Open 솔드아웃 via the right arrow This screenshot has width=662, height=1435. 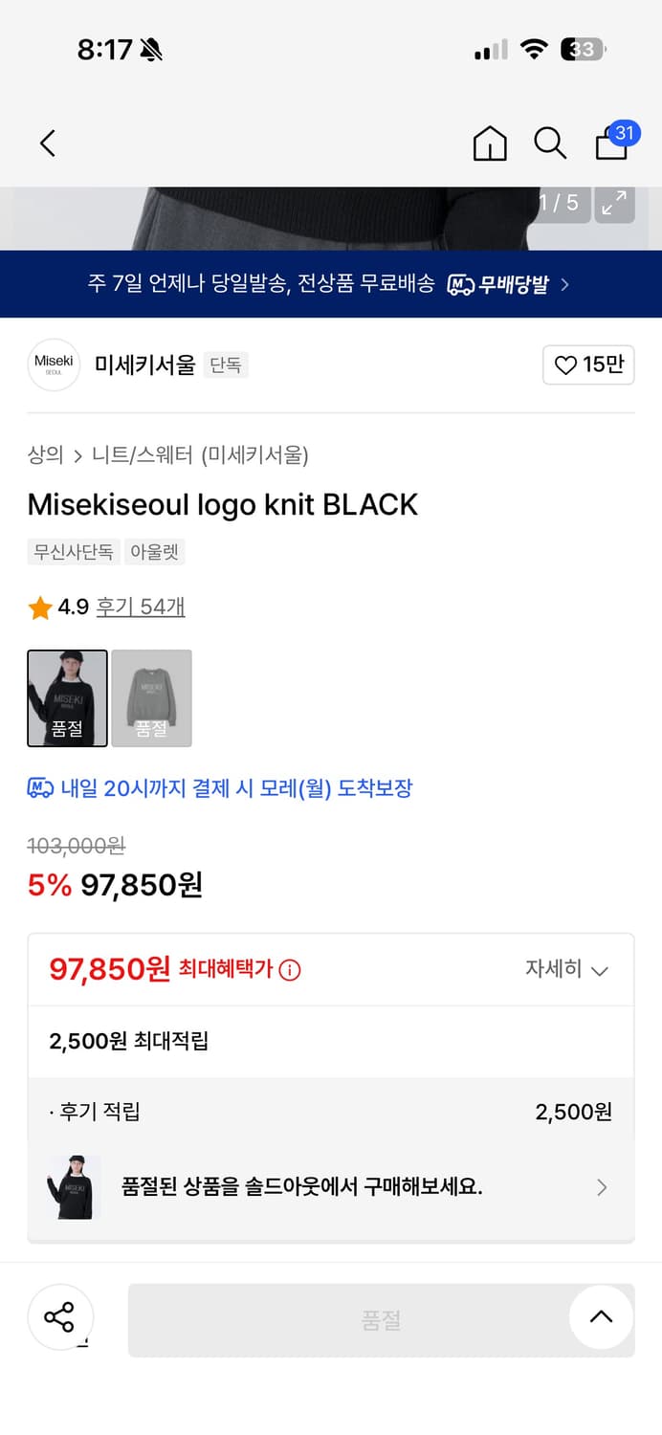tap(601, 1187)
